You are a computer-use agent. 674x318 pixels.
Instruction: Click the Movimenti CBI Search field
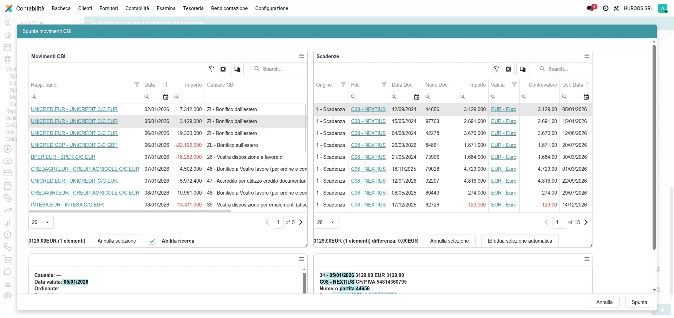coord(279,69)
